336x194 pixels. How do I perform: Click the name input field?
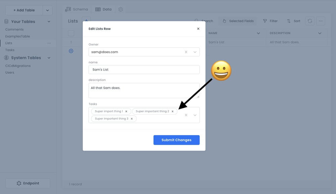tap(144, 70)
